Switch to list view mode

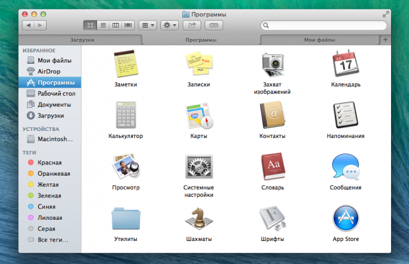click(103, 26)
